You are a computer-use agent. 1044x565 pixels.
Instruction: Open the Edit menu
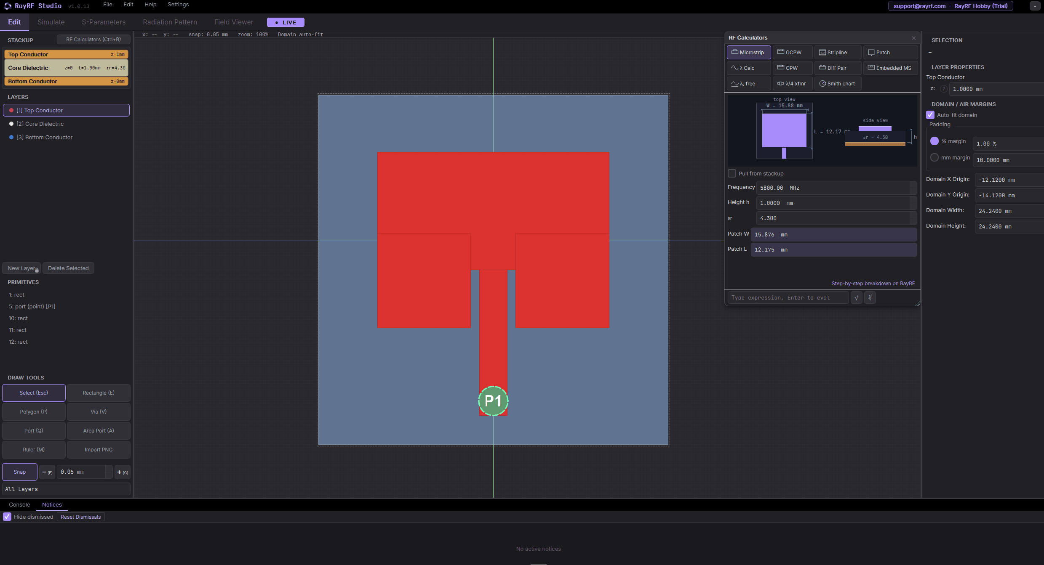coord(128,5)
